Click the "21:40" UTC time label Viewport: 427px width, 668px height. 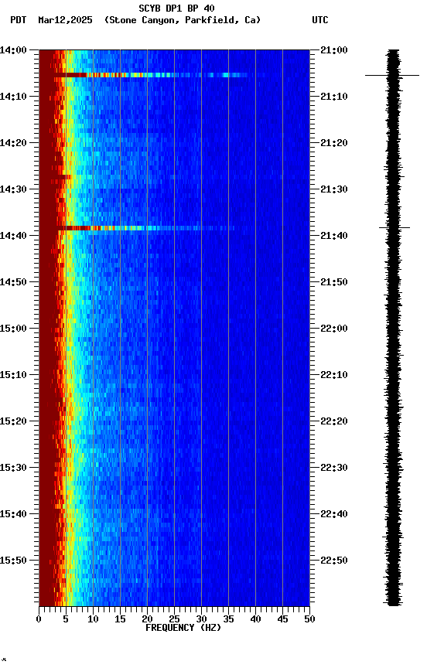tap(334, 236)
